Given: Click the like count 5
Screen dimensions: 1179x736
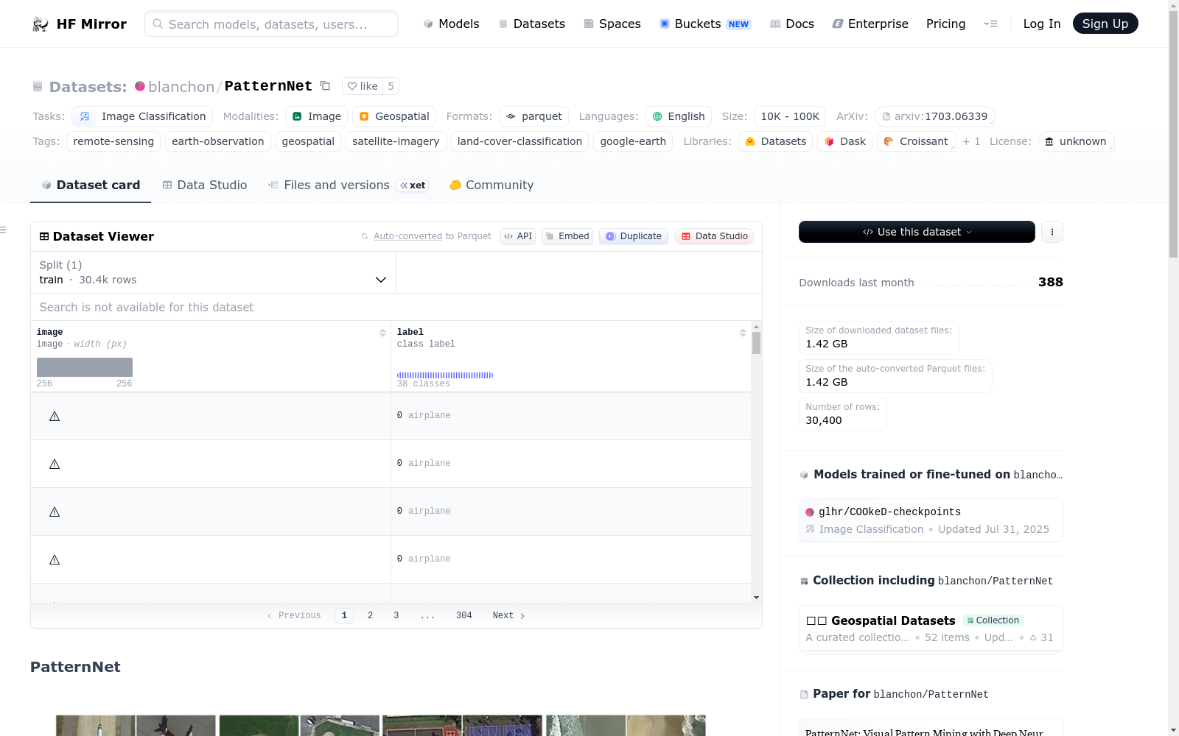Looking at the screenshot, I should [391, 86].
